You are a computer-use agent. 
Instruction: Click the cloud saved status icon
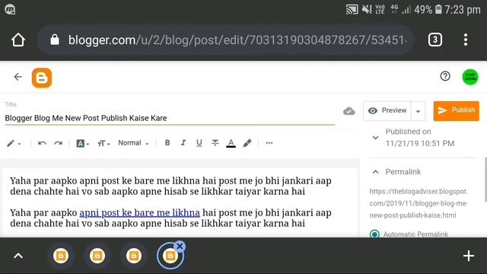coord(349,111)
